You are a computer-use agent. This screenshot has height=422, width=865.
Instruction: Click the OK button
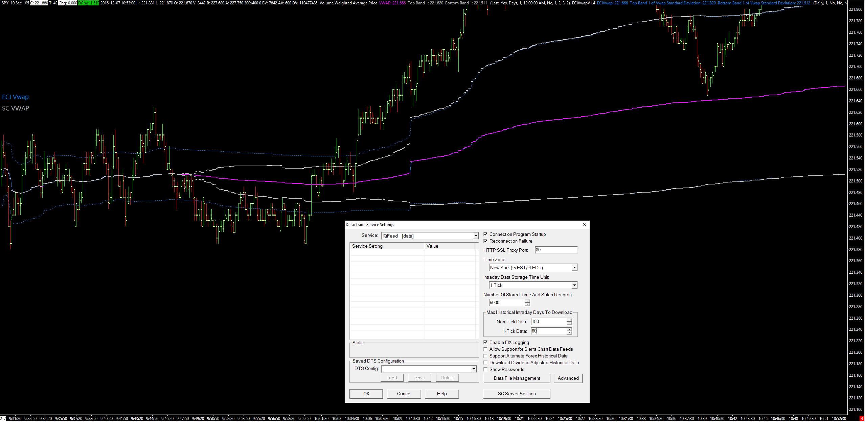pos(366,394)
